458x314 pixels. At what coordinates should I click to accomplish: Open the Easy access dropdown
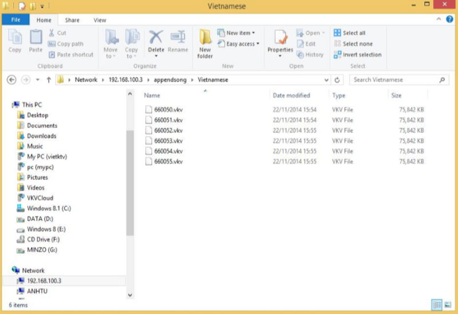239,44
